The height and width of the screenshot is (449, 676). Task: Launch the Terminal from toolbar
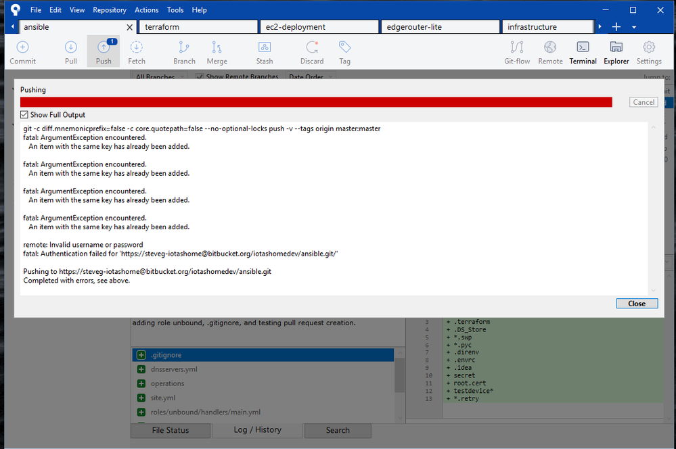pos(583,51)
